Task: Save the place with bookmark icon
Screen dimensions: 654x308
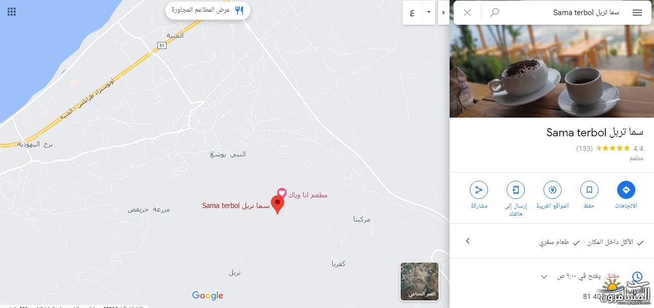Action: [x=589, y=190]
